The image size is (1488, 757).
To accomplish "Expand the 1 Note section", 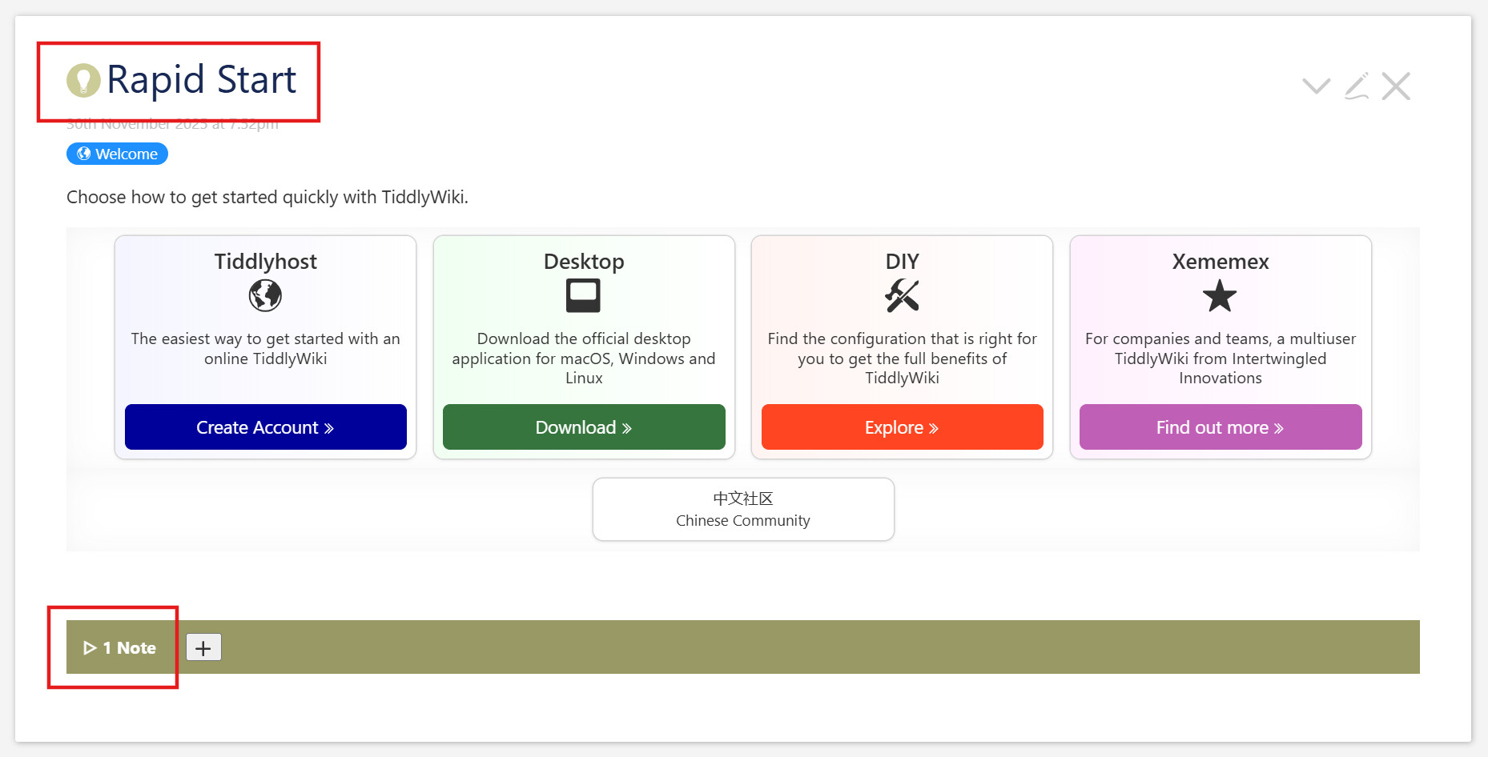I will point(120,647).
